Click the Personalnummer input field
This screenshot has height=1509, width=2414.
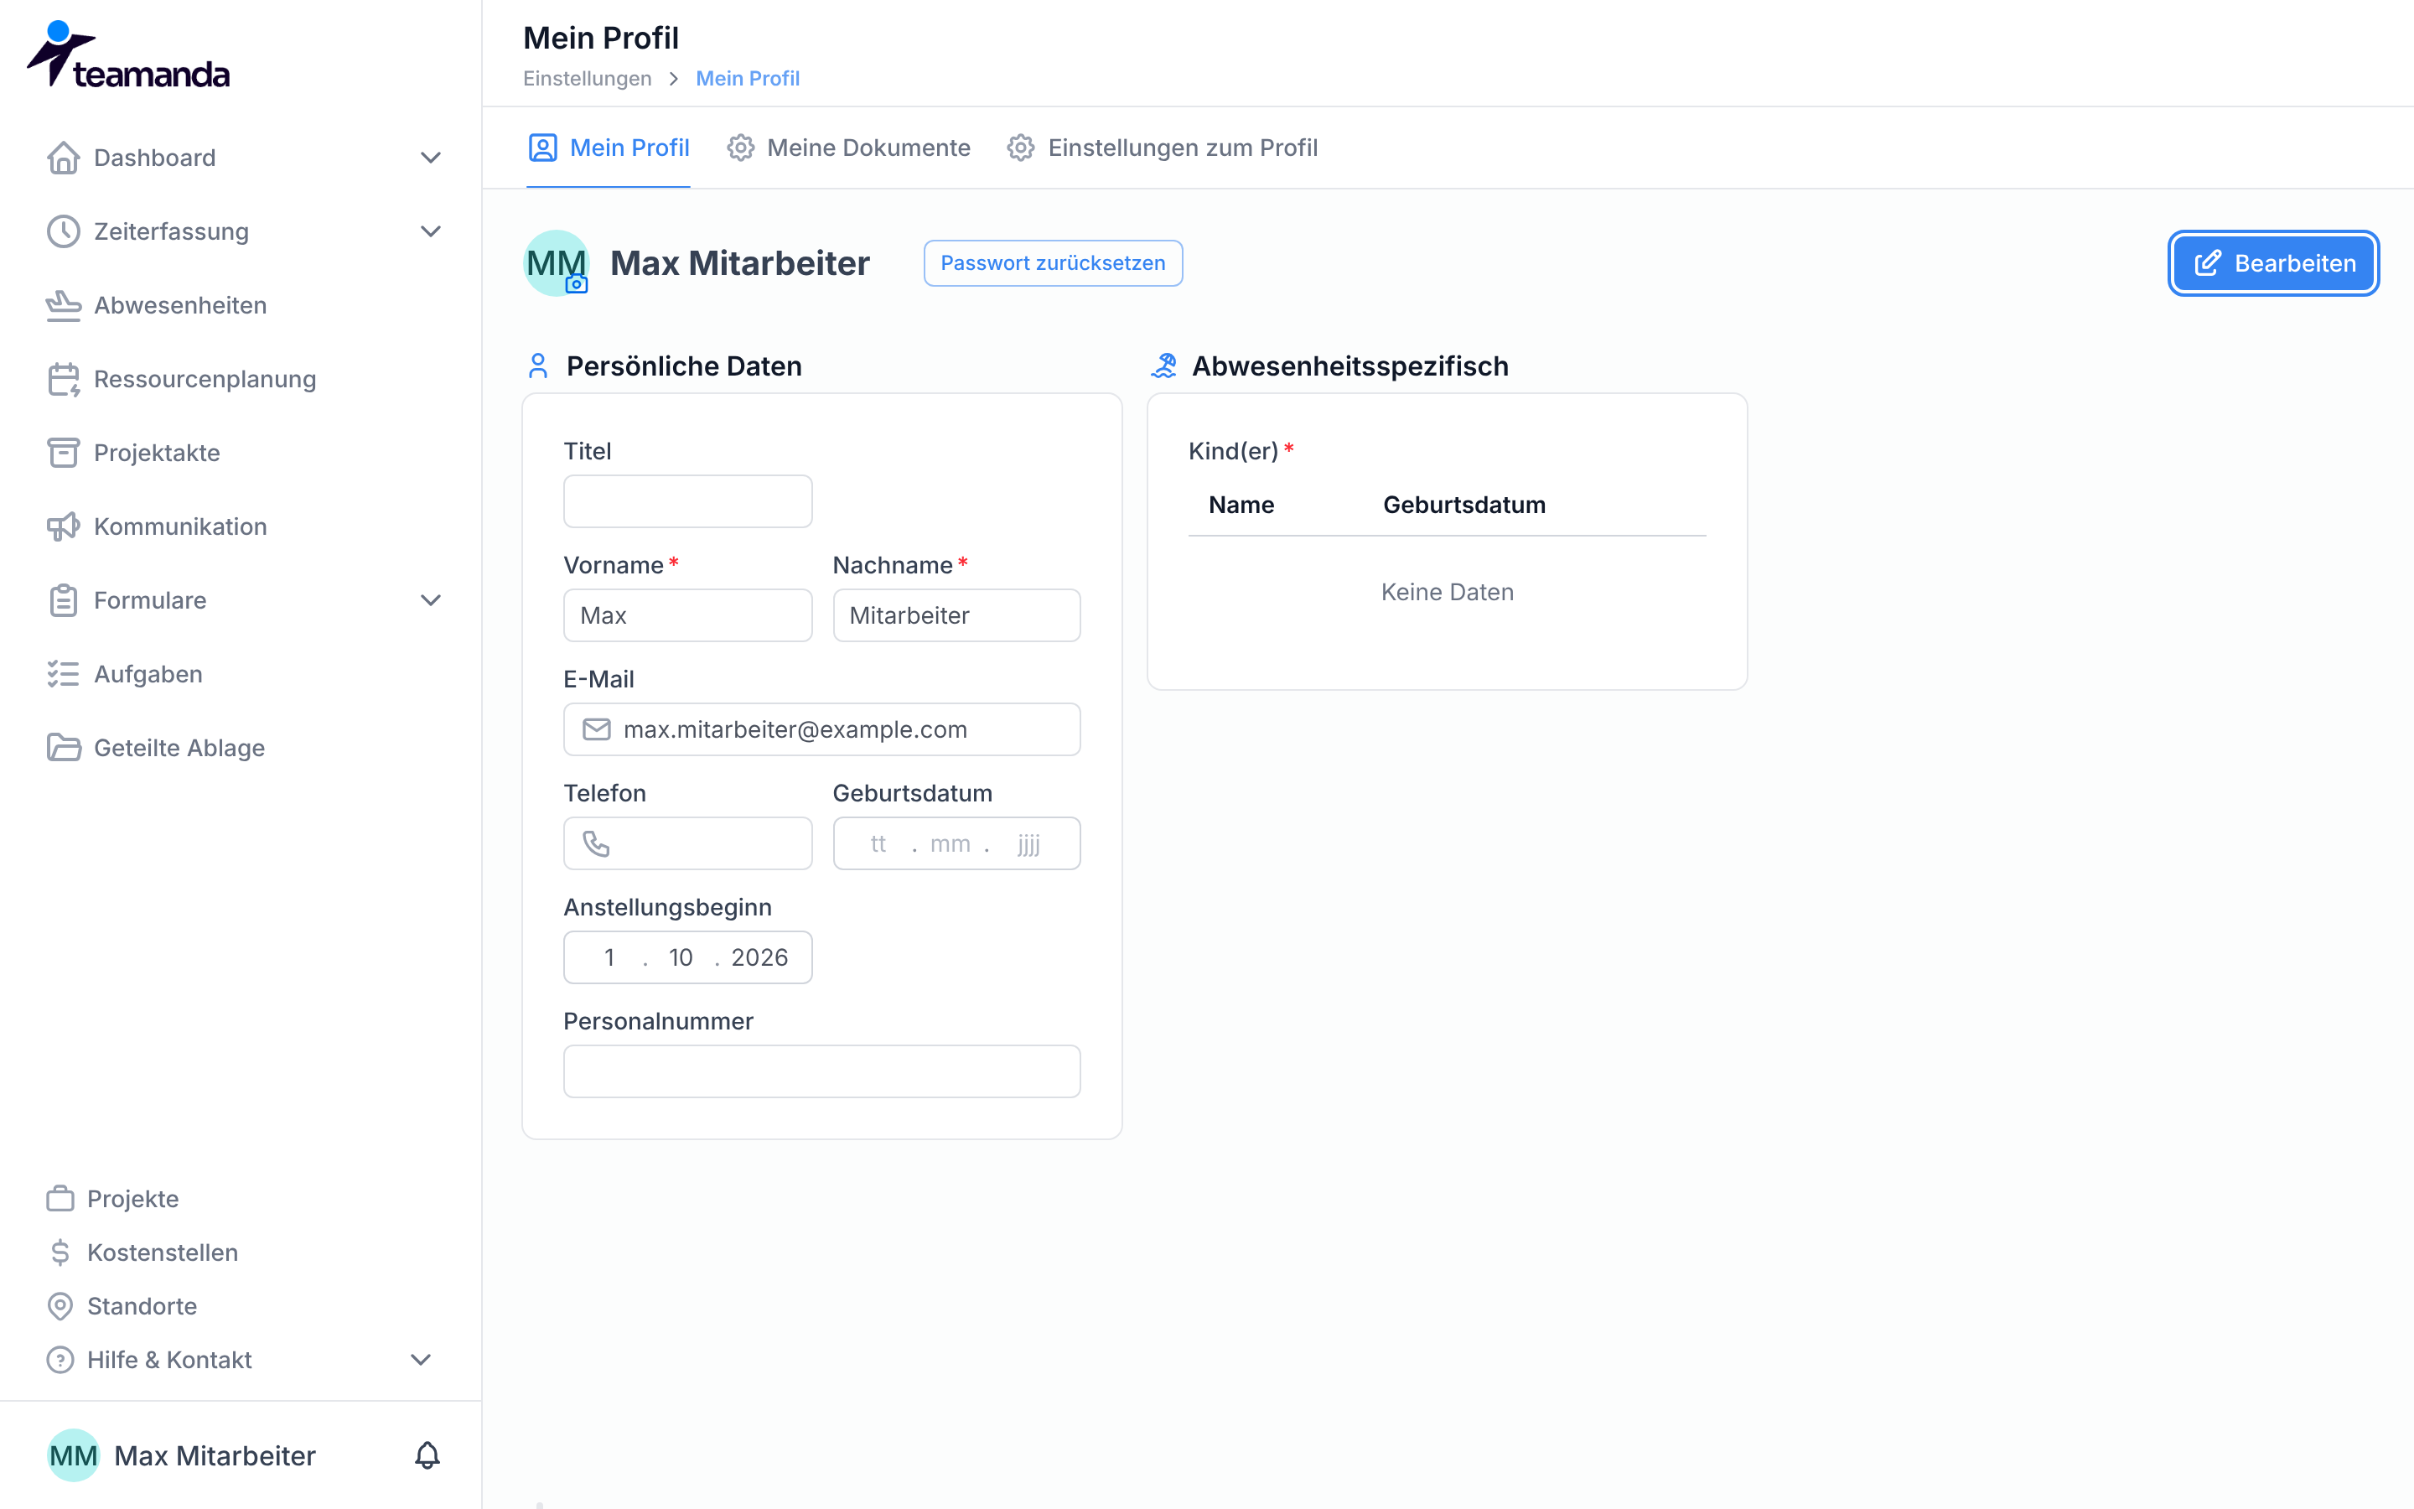(x=822, y=1072)
